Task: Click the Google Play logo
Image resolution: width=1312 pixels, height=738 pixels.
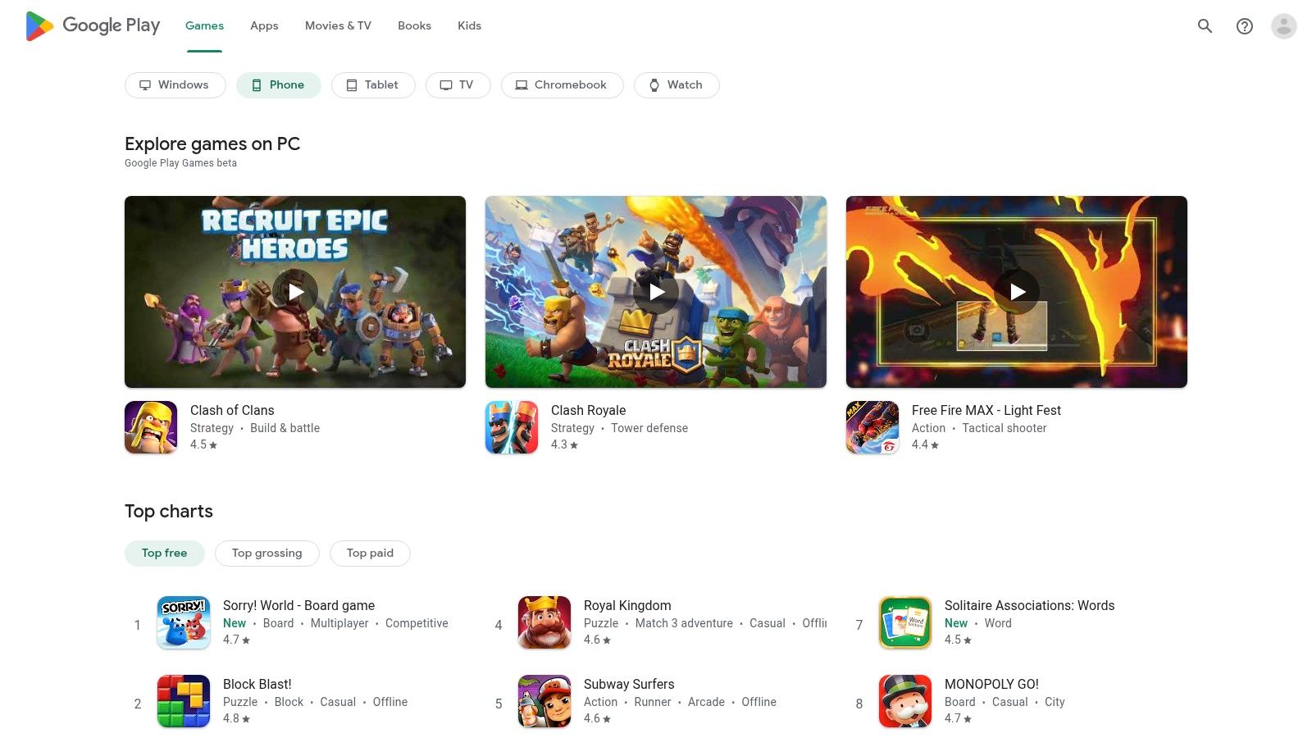Action: coord(92,25)
